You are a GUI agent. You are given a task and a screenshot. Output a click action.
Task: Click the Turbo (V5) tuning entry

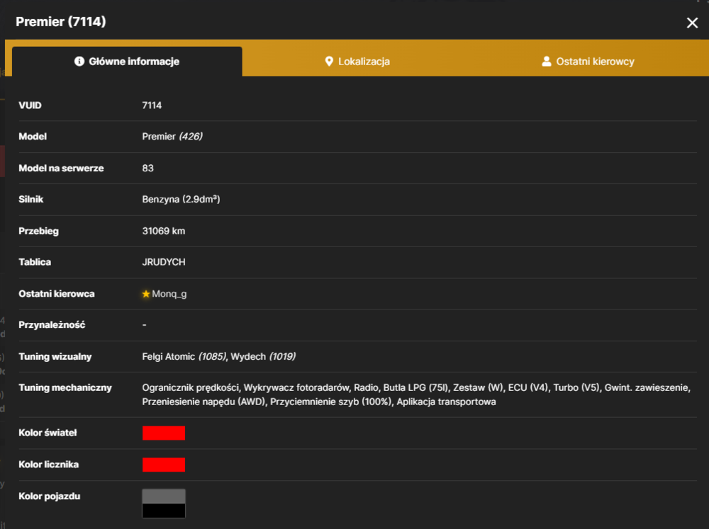point(576,387)
